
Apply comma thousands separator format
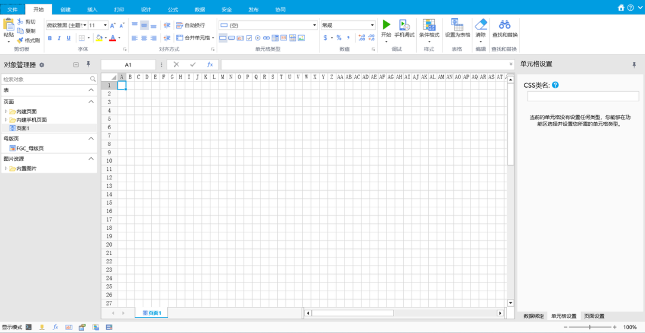pyautogui.click(x=348, y=38)
